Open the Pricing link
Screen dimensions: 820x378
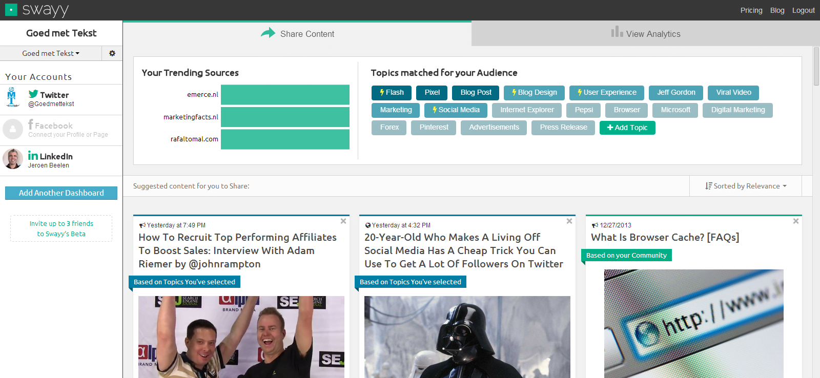(x=751, y=10)
